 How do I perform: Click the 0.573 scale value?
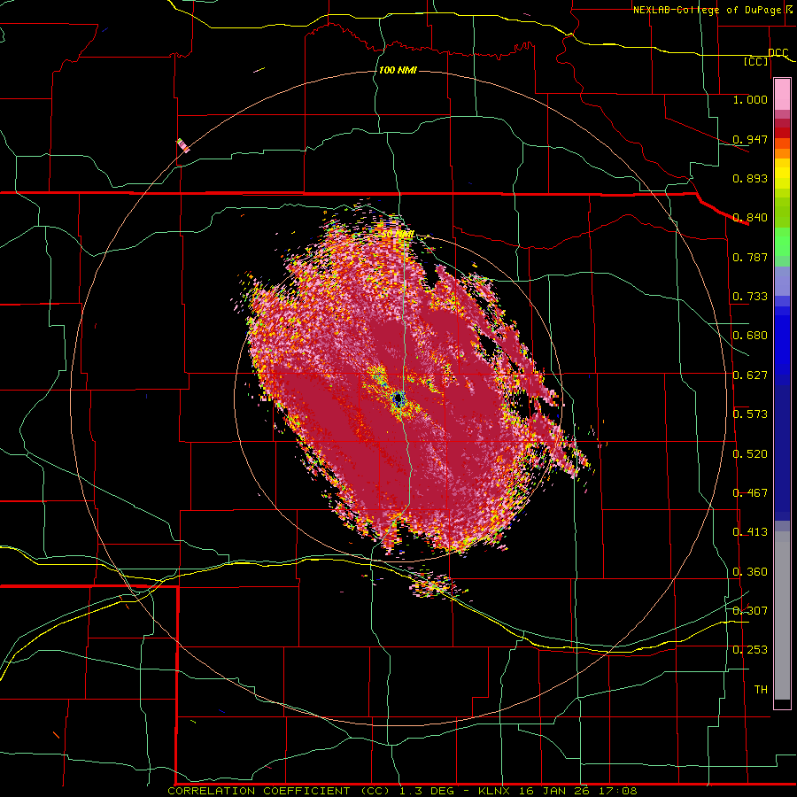pos(750,414)
